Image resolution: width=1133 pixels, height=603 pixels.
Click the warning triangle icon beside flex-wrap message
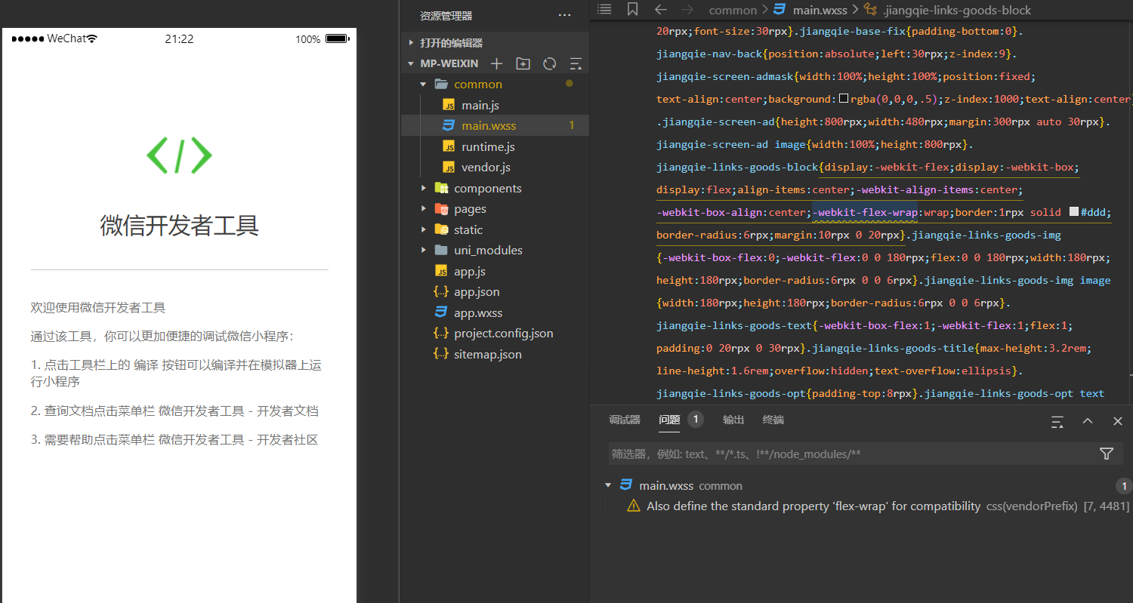634,506
